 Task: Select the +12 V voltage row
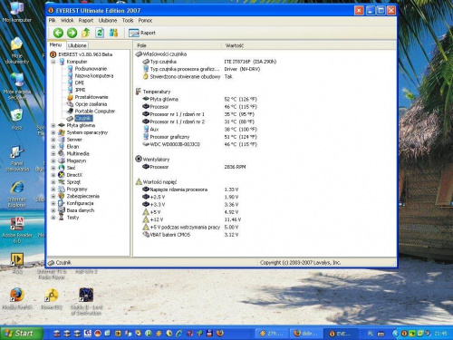pyautogui.click(x=191, y=219)
